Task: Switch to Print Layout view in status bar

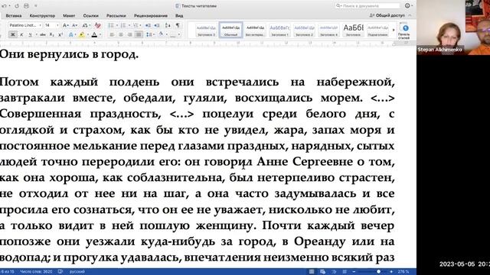Action: (x=312, y=272)
